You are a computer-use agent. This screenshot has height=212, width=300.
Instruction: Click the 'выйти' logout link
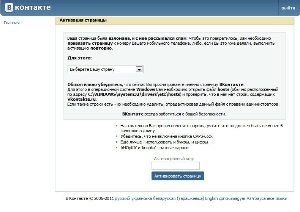tap(288, 8)
